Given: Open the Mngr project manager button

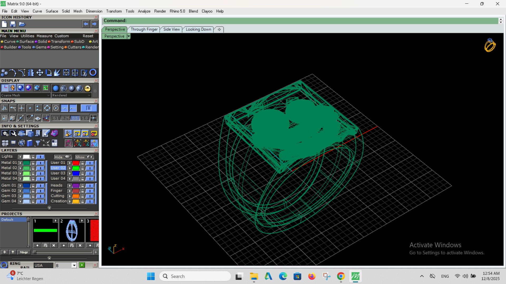Looking at the screenshot, I should click(24, 252).
